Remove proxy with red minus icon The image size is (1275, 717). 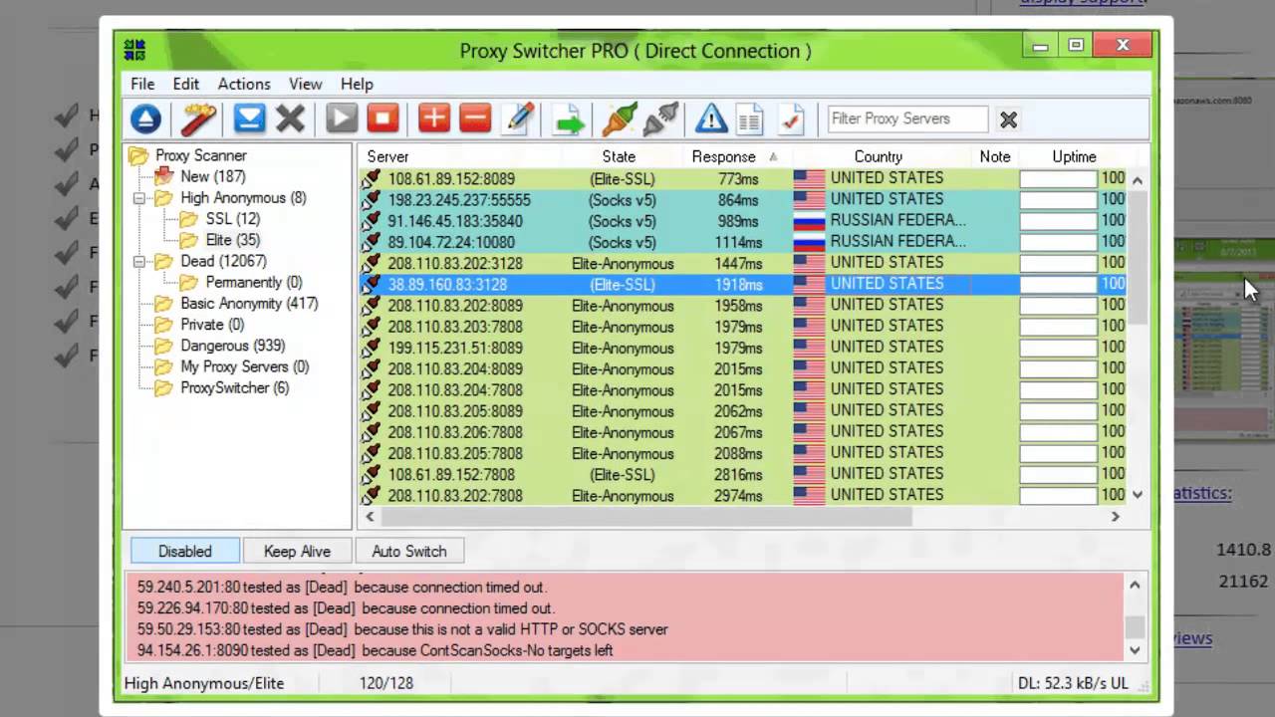tap(475, 119)
